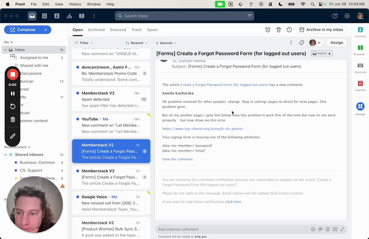This screenshot has height=239, width=369.
Task: Open the macOS Control Center icon
Action: tap(321, 4)
